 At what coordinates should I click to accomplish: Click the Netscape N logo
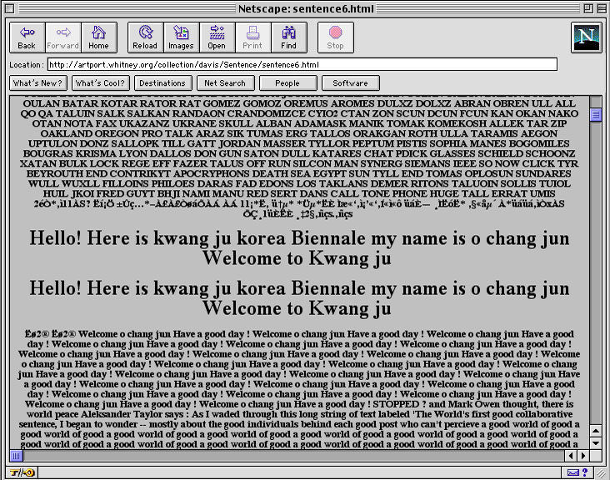tap(587, 37)
